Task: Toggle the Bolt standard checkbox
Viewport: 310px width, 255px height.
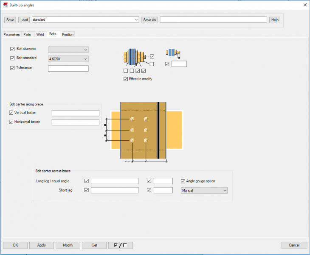Action: 12,58
